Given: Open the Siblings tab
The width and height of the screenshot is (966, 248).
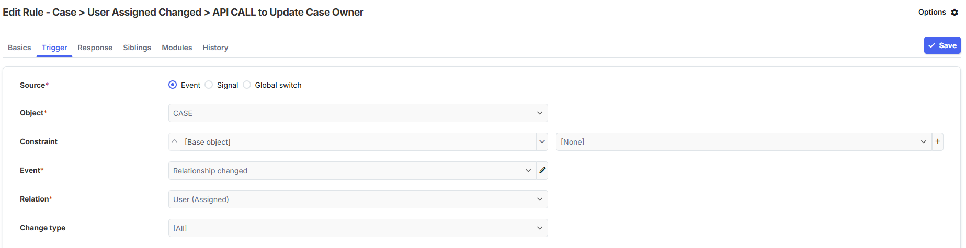Looking at the screenshot, I should click(x=137, y=48).
